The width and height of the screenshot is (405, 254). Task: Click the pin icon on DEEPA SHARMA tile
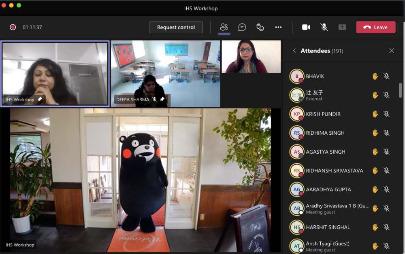click(162, 99)
